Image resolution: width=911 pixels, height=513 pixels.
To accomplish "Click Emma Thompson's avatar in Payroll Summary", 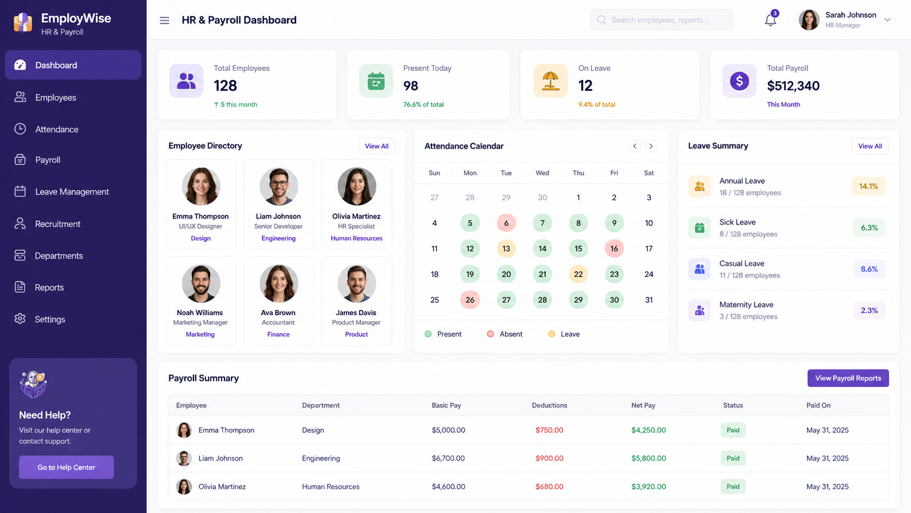I will [x=184, y=430].
